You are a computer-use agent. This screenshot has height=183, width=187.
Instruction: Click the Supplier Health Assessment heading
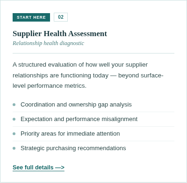point(60,34)
